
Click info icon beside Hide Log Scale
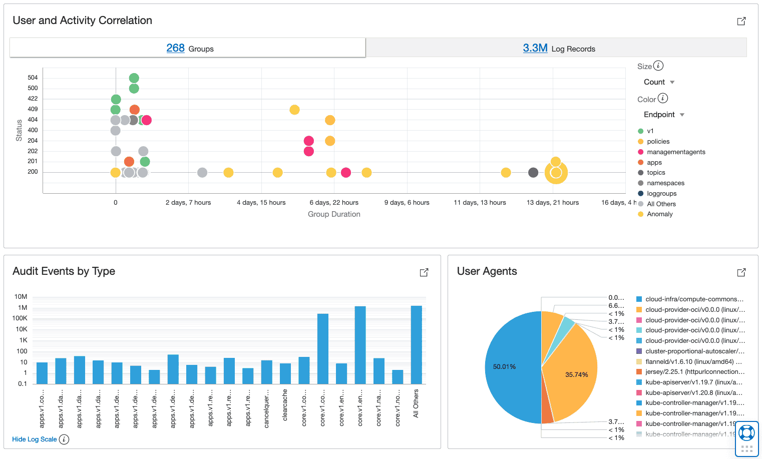pos(64,439)
